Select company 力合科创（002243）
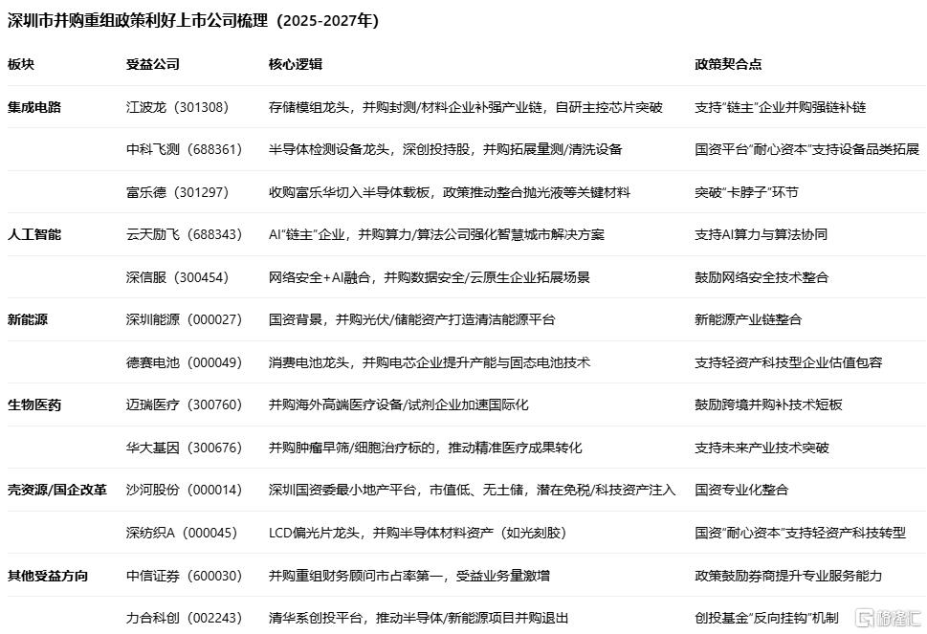Image resolution: width=927 pixels, height=634 pixels. click(184, 618)
